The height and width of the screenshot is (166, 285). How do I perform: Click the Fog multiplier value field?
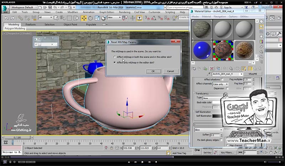pos(248,80)
